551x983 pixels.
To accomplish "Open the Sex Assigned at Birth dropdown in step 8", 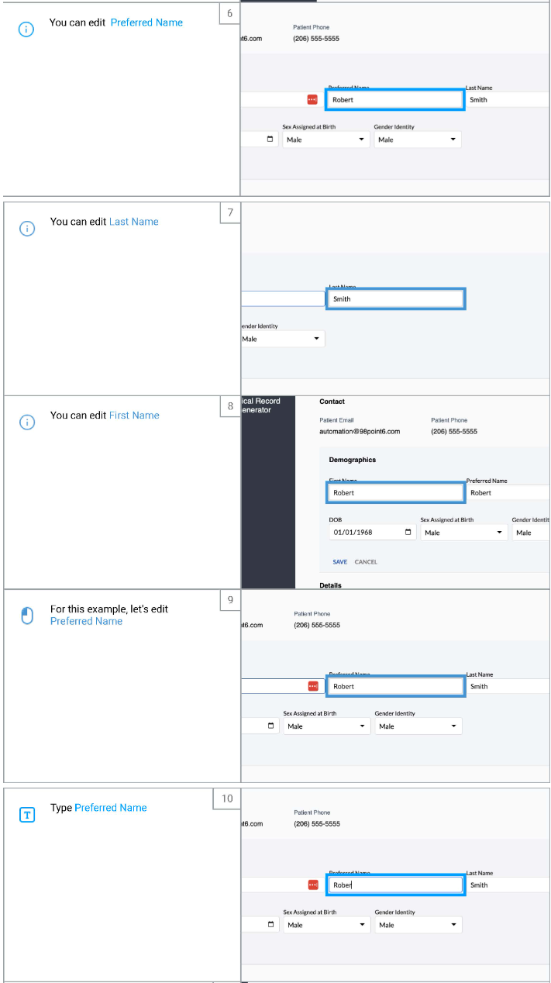I will pos(463,533).
